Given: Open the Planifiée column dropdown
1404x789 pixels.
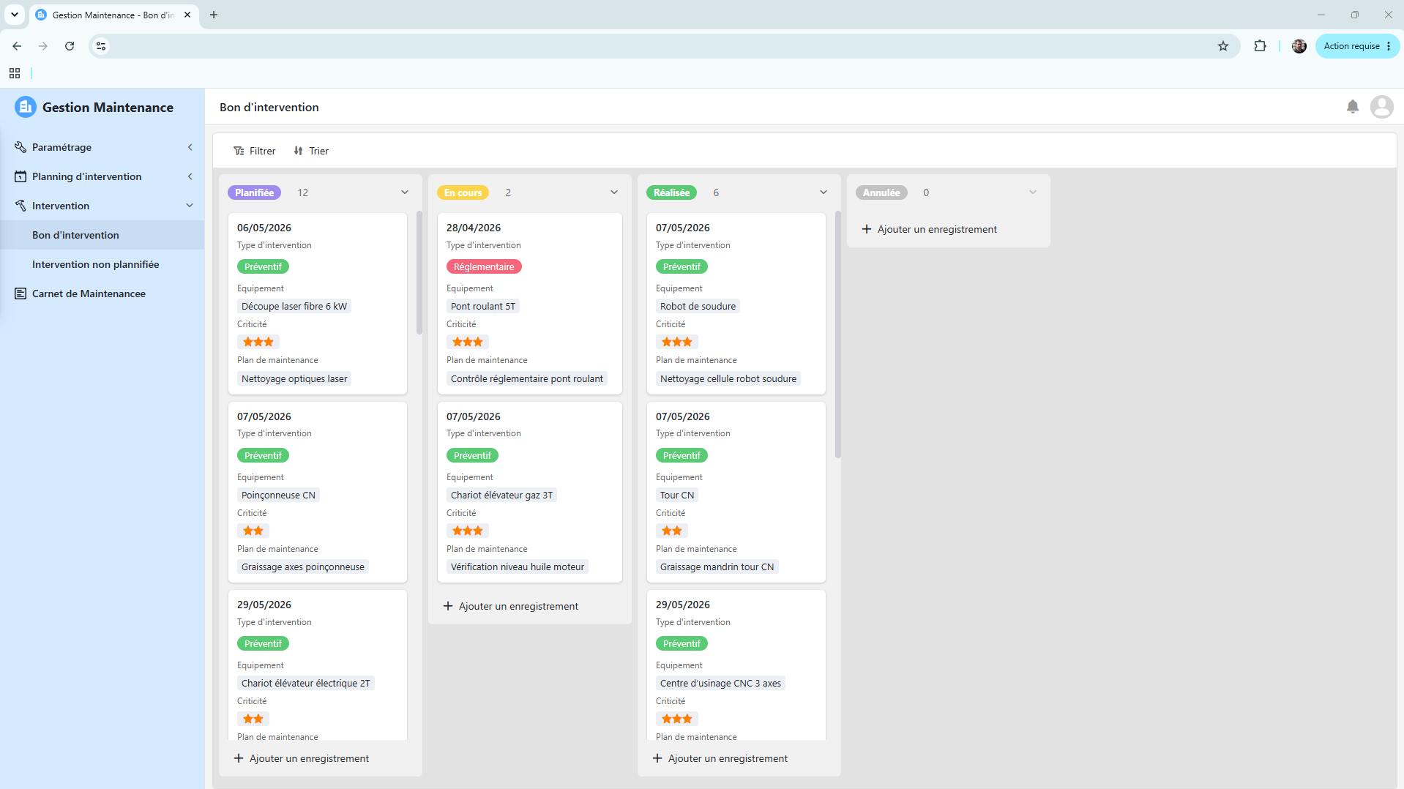Looking at the screenshot, I should (405, 192).
